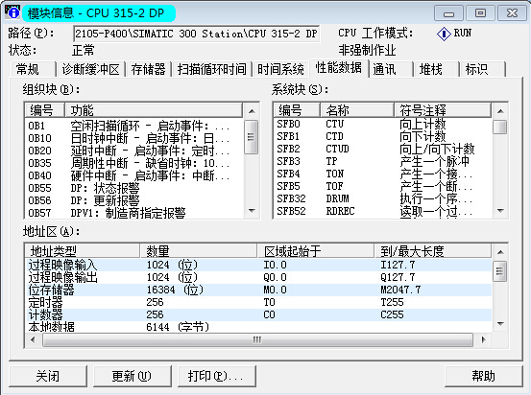
Task: Select the OB35 周期性中断 row
Action: 134,163
